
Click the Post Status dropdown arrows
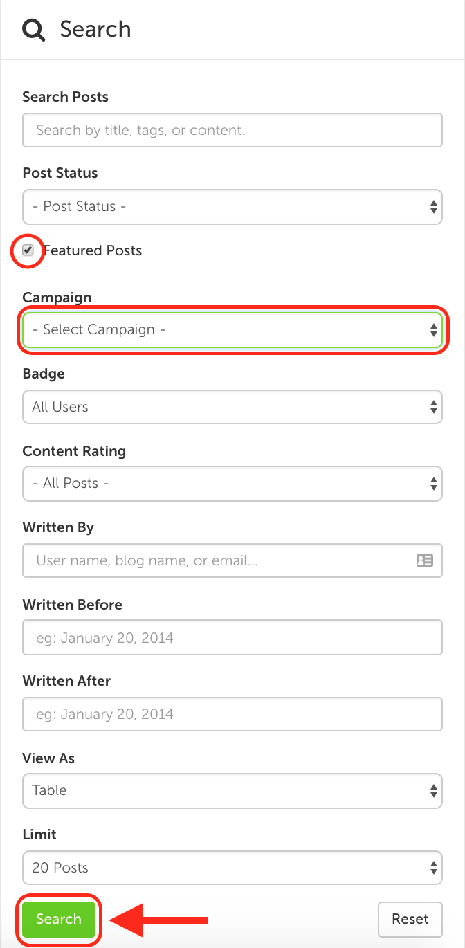433,207
